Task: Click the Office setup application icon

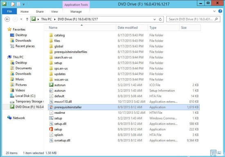Action: pyautogui.click(x=51, y=129)
